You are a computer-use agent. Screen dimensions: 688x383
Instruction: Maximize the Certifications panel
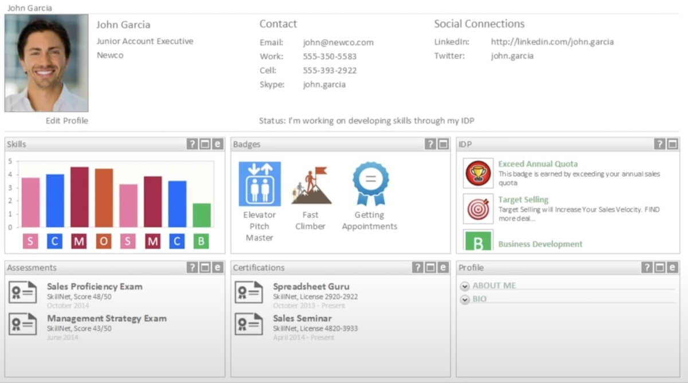click(x=431, y=267)
